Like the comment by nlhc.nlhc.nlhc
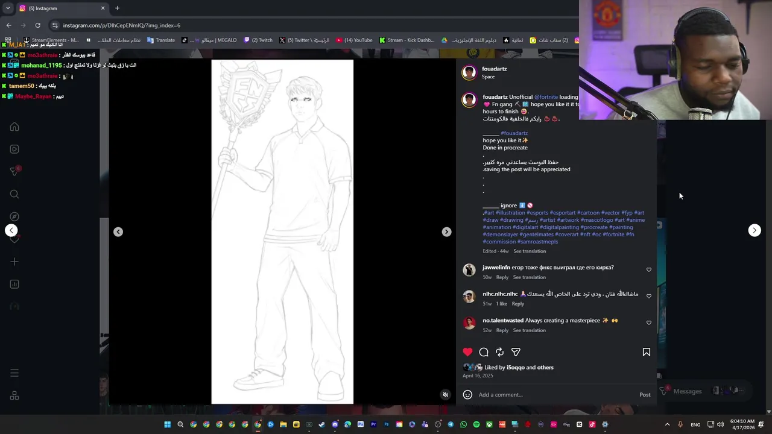Screen dimensions: 772x434 coord(649,296)
